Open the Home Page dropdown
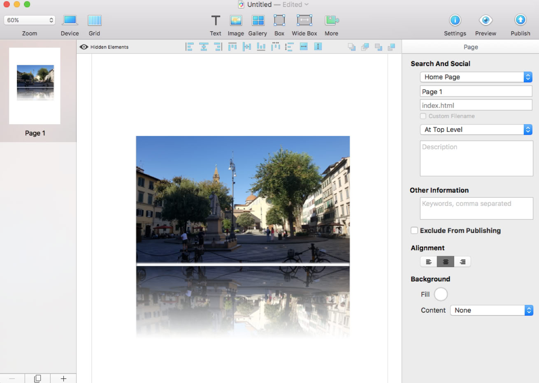 476,77
